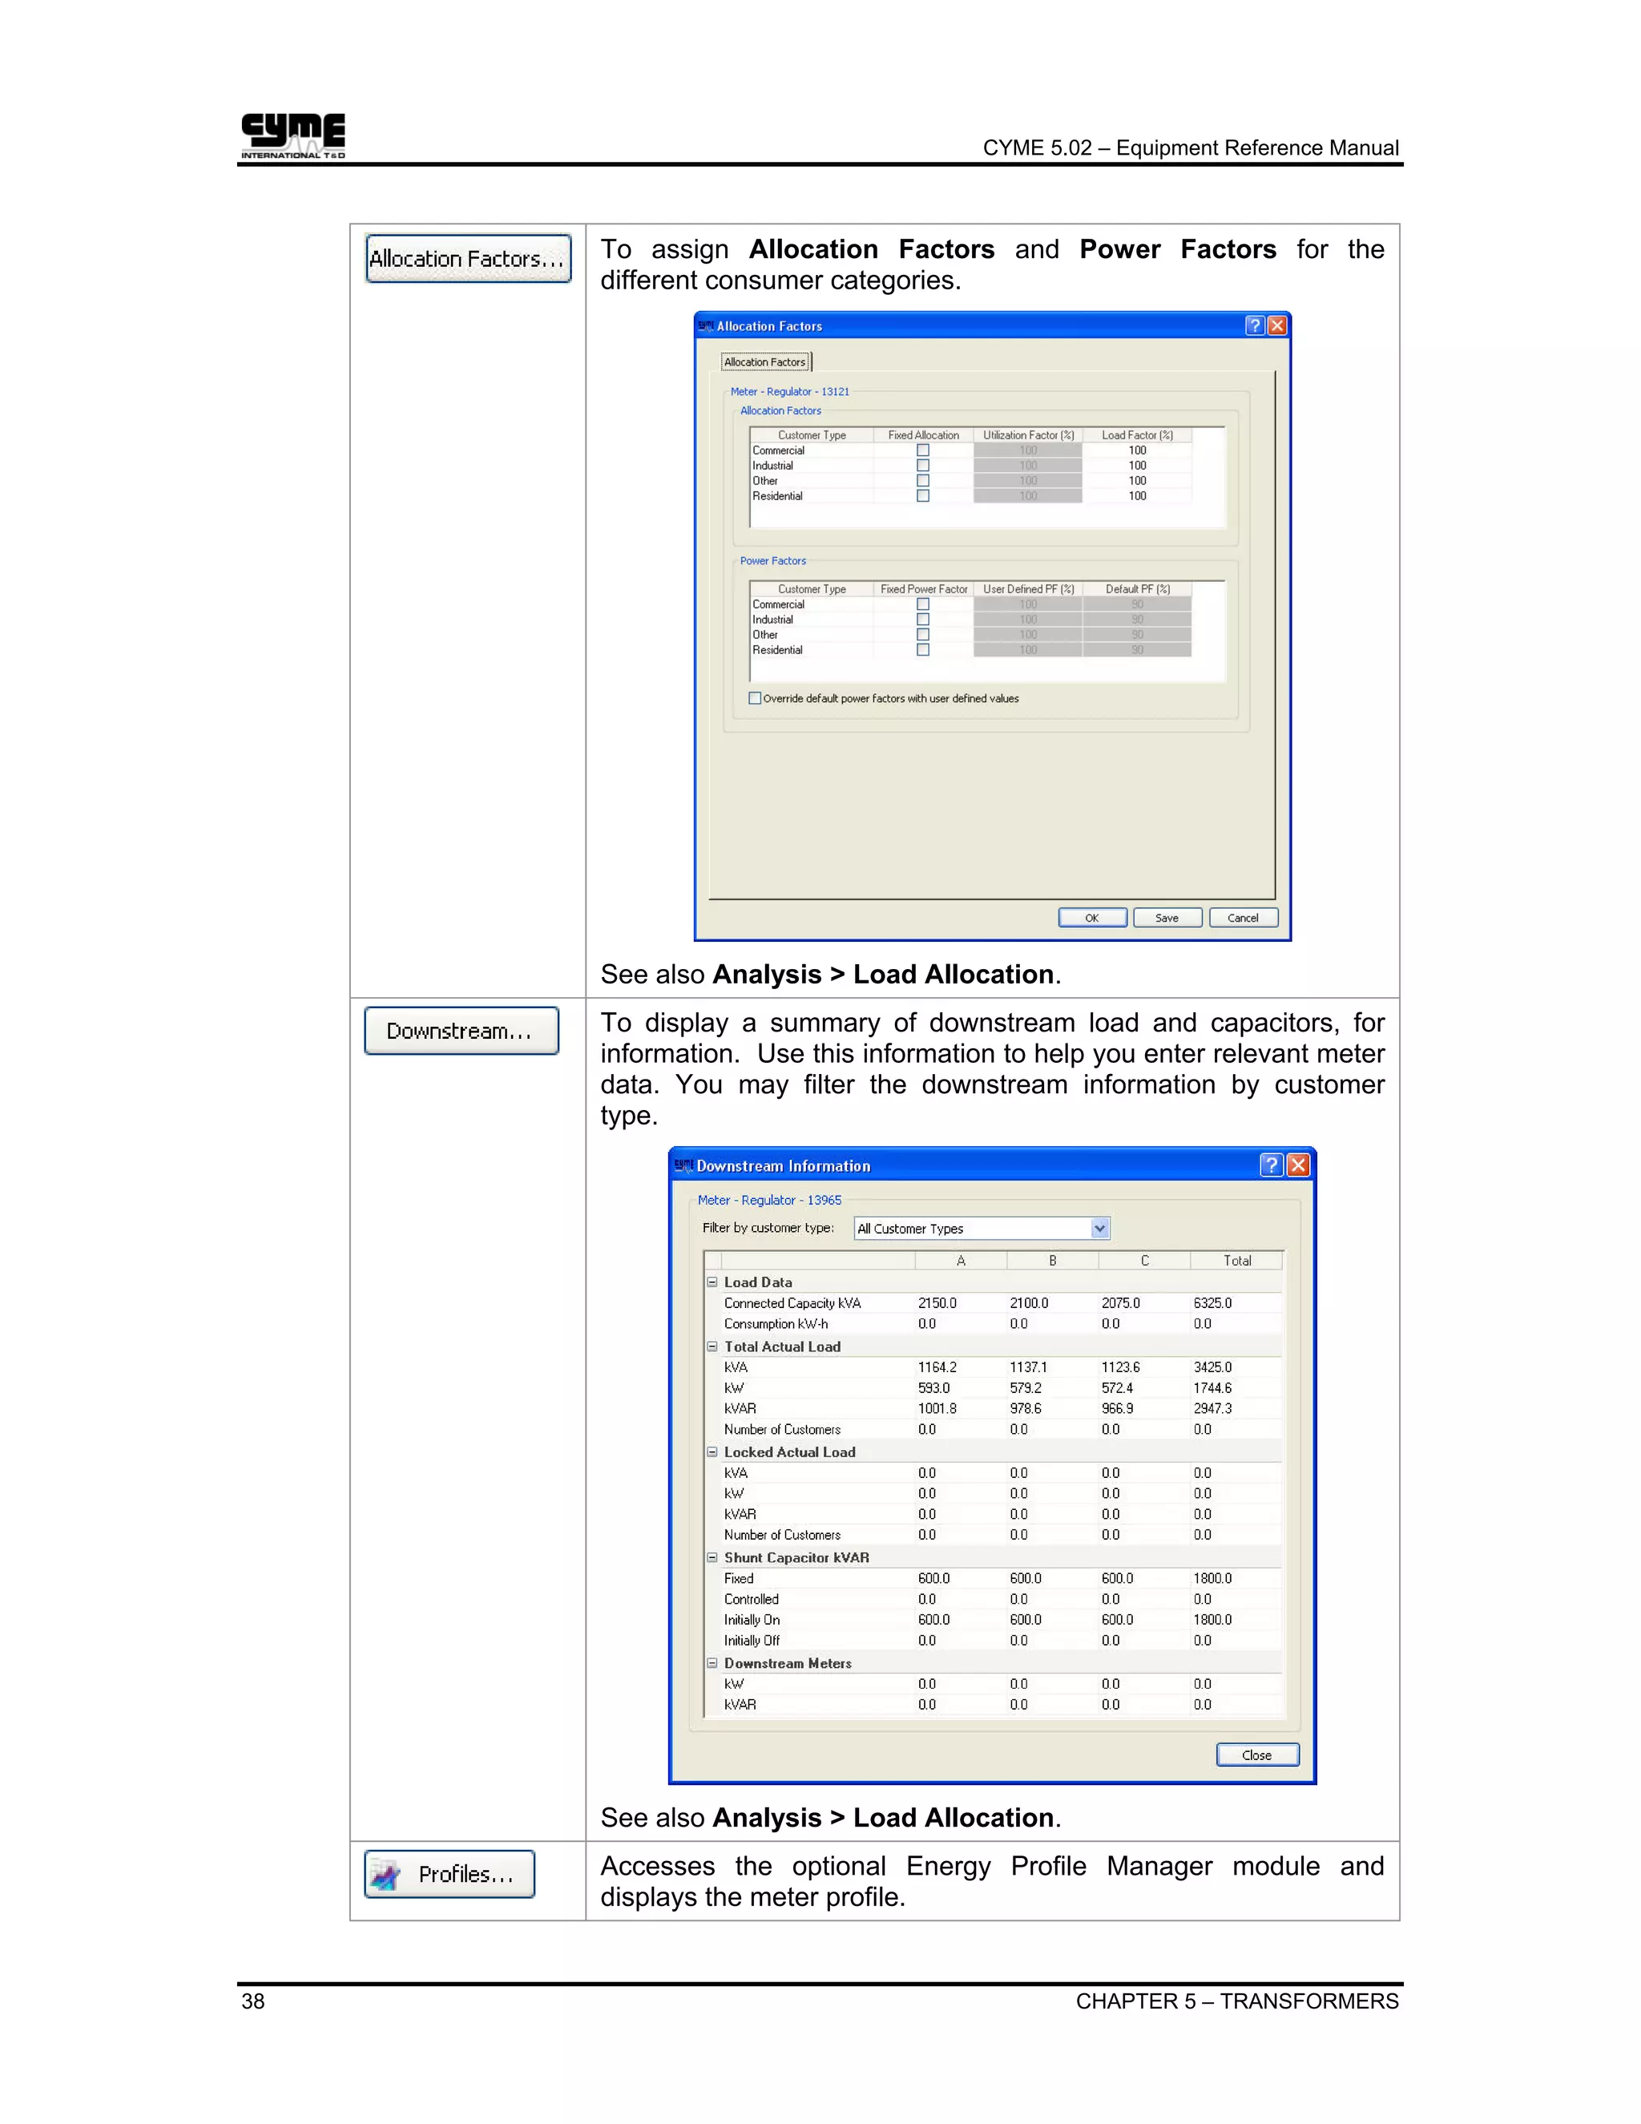Click the 6325.0 total capacity value
The height and width of the screenshot is (2124, 1641).
(x=1212, y=1303)
